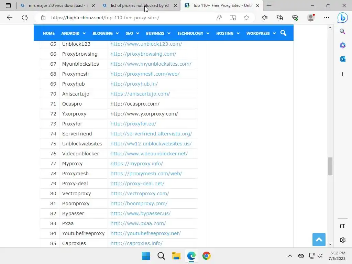Click the scrollbar down arrow
Viewport: 352px width, 264px height.
pyautogui.click(x=330, y=244)
